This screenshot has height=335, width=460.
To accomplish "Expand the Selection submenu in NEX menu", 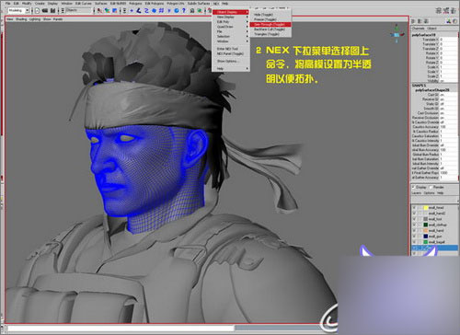I will click(231, 36).
